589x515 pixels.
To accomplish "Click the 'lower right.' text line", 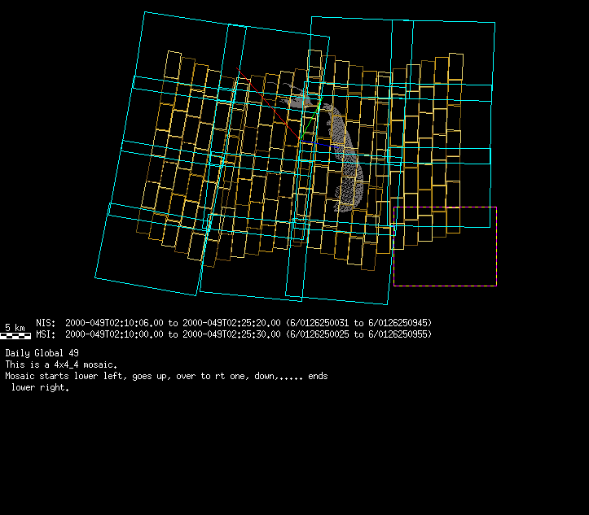I will click(x=41, y=387).
